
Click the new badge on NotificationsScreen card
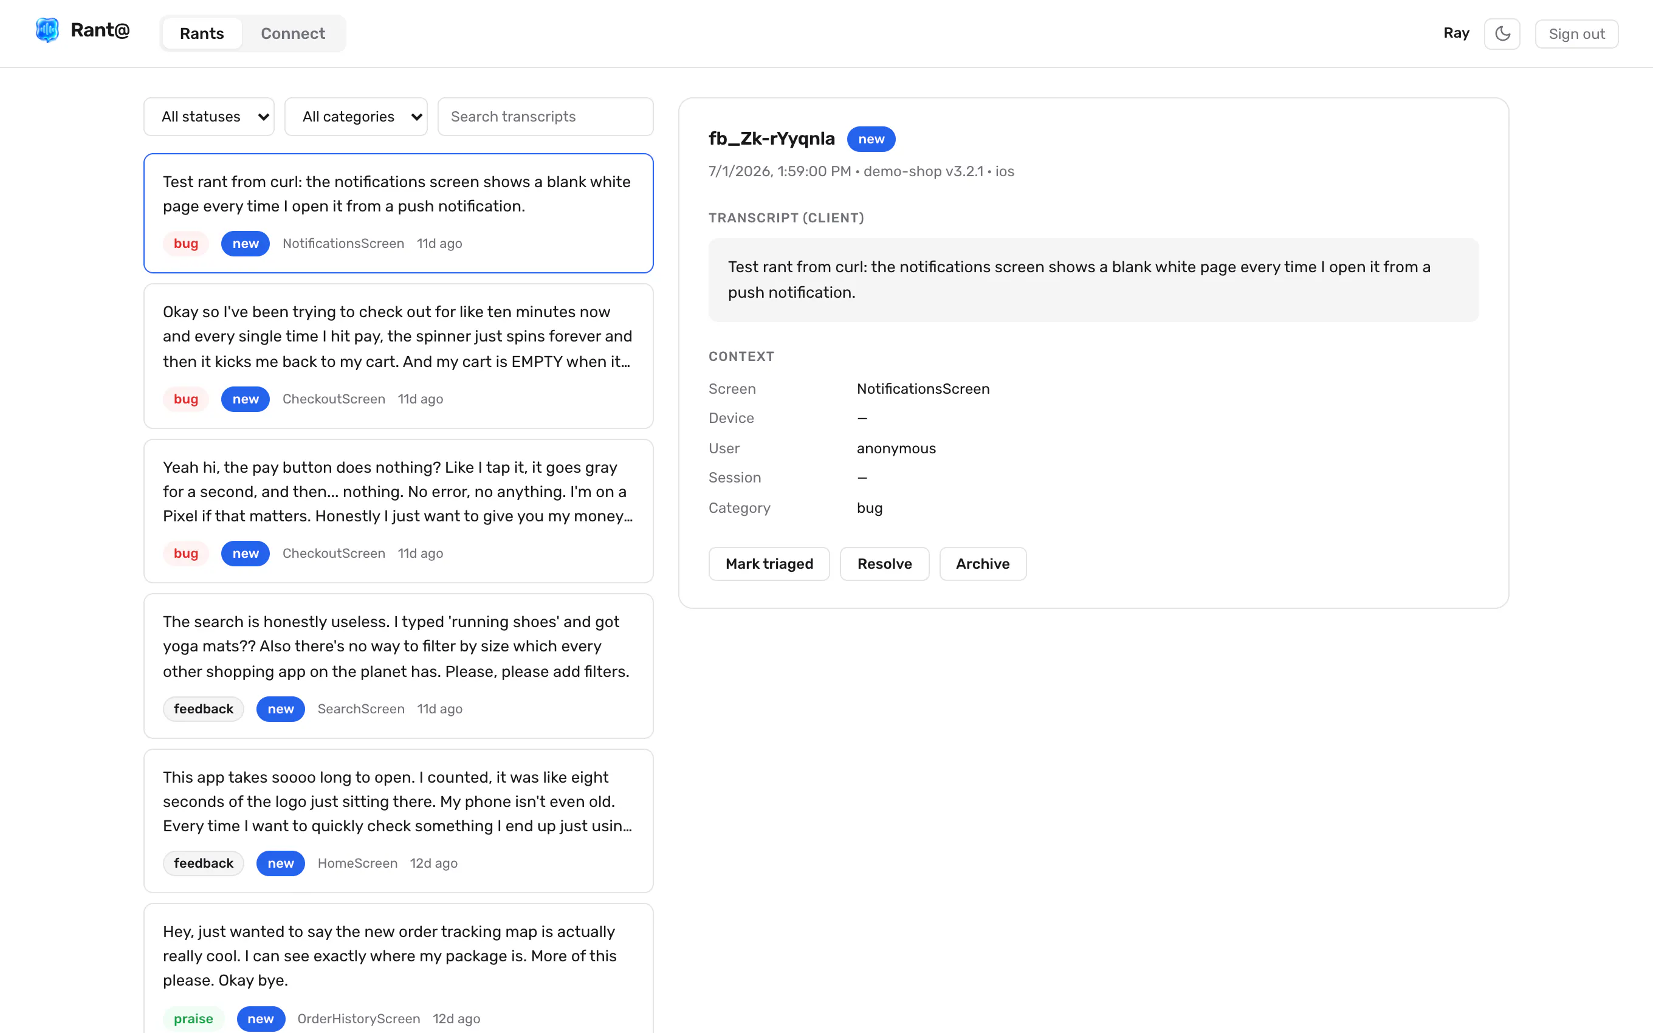coord(246,243)
